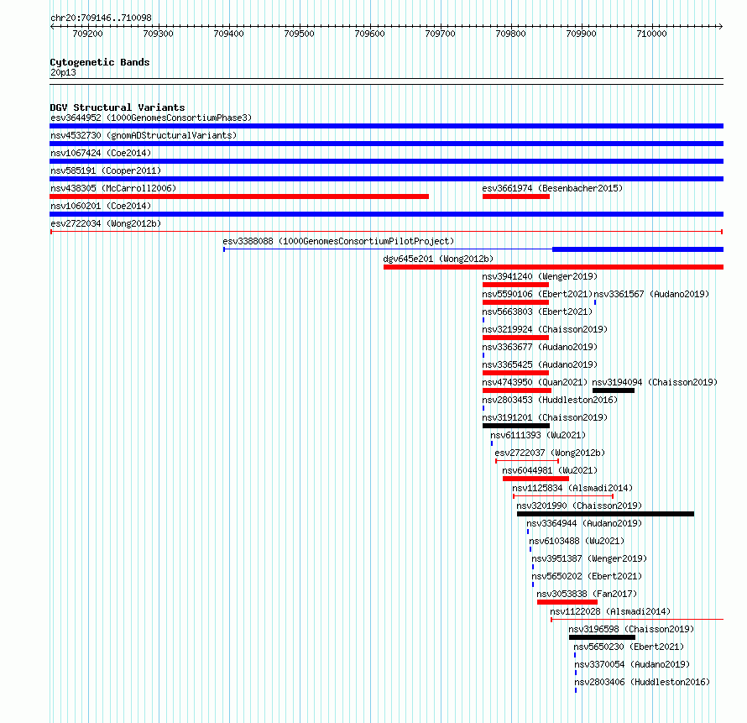Screen dimensions: 747x723
Task: Click the nsv5663803 (Ebert2021) label
Action: tap(537, 312)
